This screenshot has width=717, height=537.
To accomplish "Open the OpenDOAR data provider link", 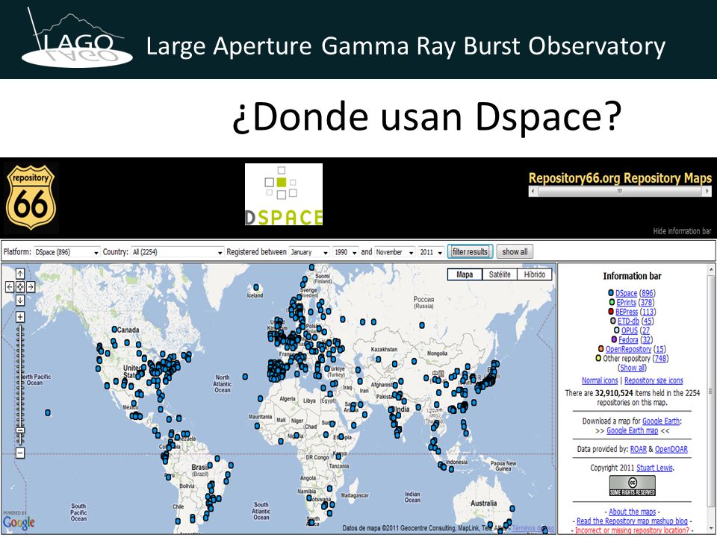I will 671,449.
